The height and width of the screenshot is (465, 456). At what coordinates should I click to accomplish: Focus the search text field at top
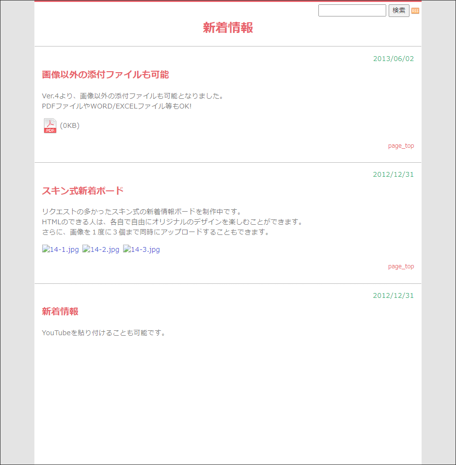click(352, 11)
